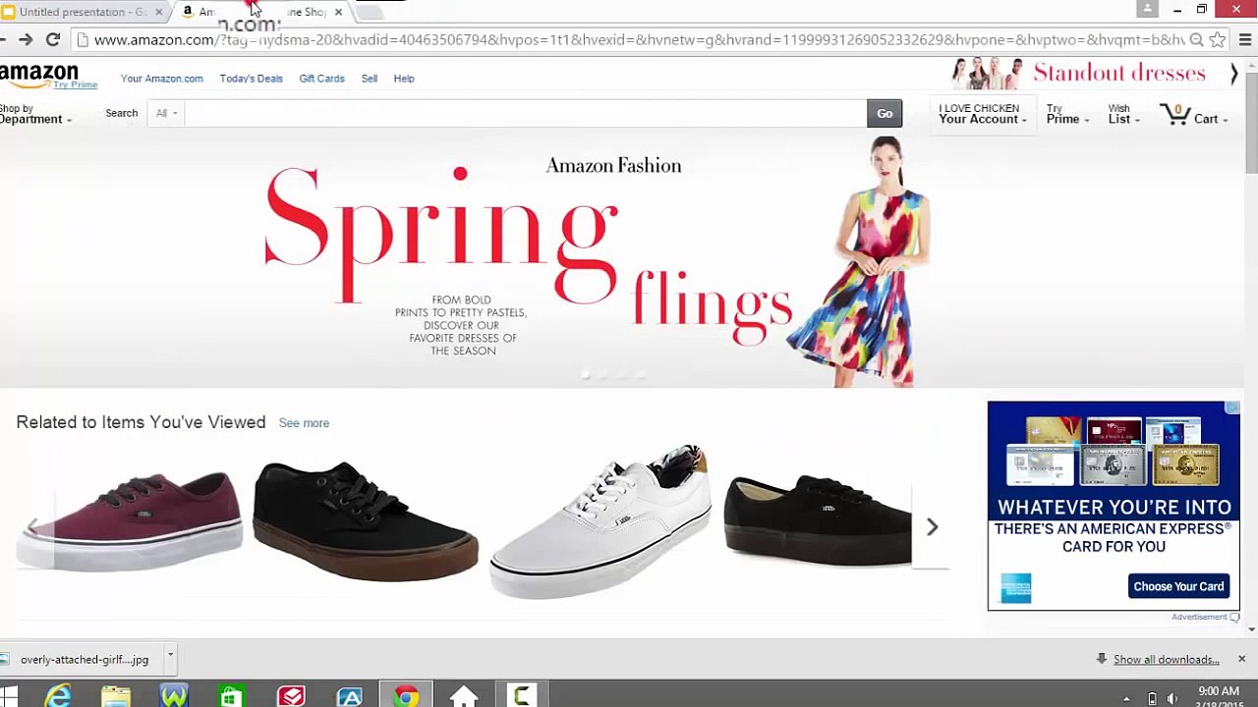The image size is (1258, 707).
Task: Launch the green W app in taskbar
Action: click(x=174, y=696)
